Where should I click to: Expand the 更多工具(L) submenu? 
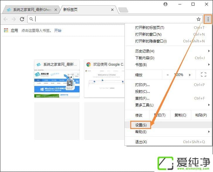[x=168, y=105]
